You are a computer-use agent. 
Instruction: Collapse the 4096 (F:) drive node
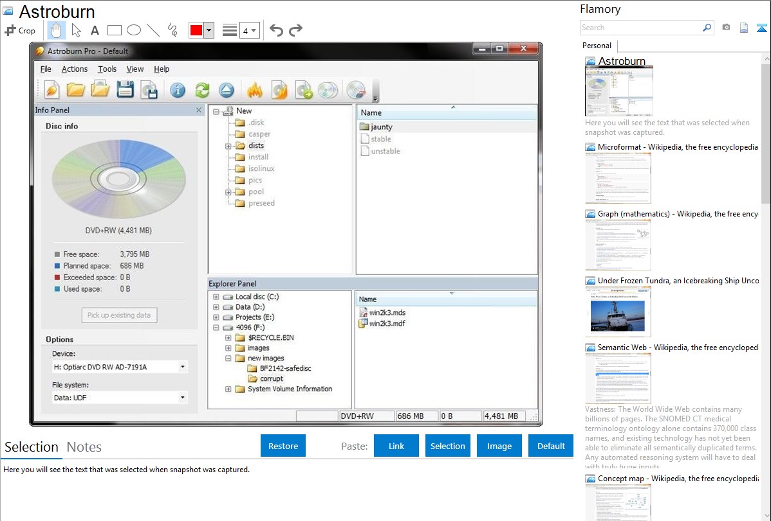click(216, 328)
